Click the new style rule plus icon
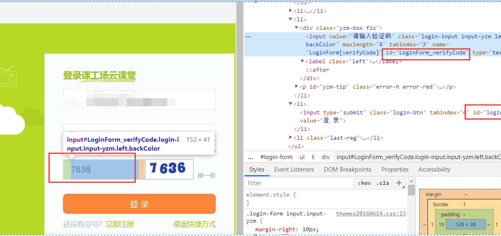This screenshot has width=501, height=236. pyautogui.click(x=399, y=183)
